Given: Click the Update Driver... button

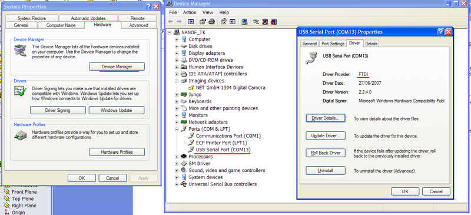Looking at the screenshot, I should coord(326,135).
